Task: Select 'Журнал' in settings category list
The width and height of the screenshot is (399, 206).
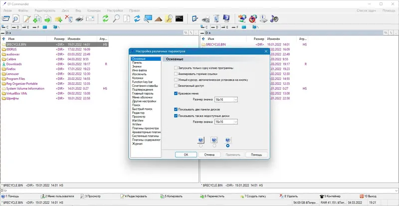Action: [137, 144]
